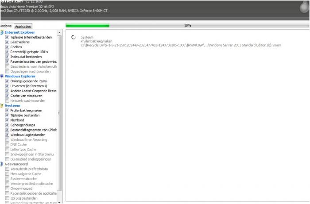Uncheck Tijdelijke Internetbestanden checkbox
This screenshot has height=204, width=310.
pos(8,37)
